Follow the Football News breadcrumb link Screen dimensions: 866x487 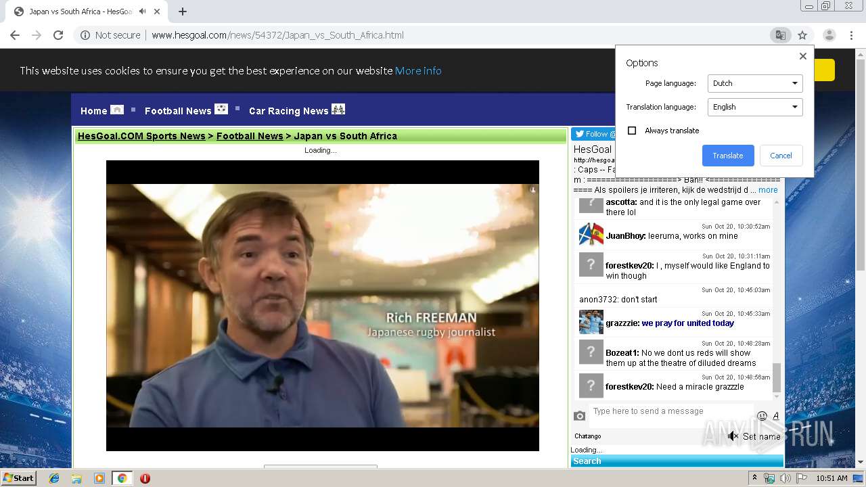(250, 136)
